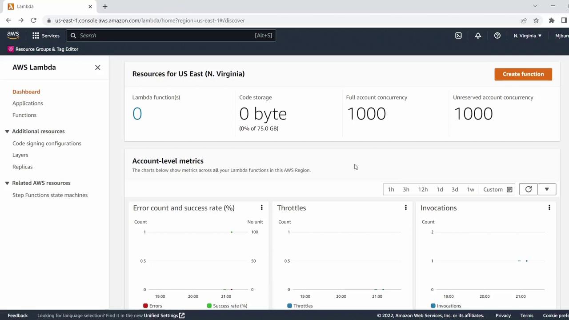Refresh the account-level metrics charts
The width and height of the screenshot is (569, 320).
click(x=529, y=189)
